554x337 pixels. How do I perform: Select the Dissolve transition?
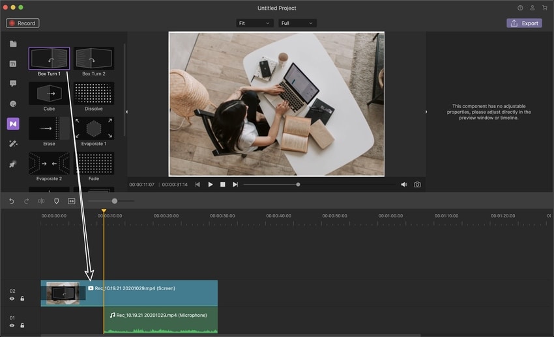(94, 94)
